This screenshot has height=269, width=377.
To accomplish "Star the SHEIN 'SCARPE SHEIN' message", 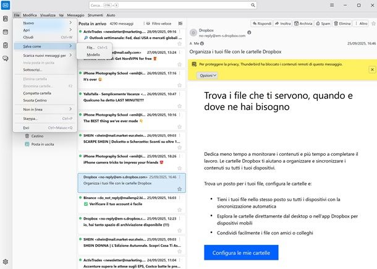I will click(x=179, y=148).
